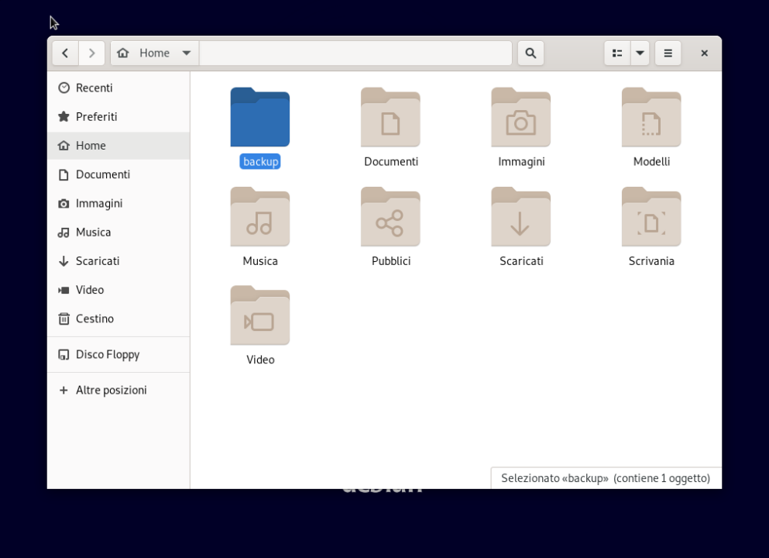
Task: Expand the view options dropdown arrow
Action: tap(640, 53)
